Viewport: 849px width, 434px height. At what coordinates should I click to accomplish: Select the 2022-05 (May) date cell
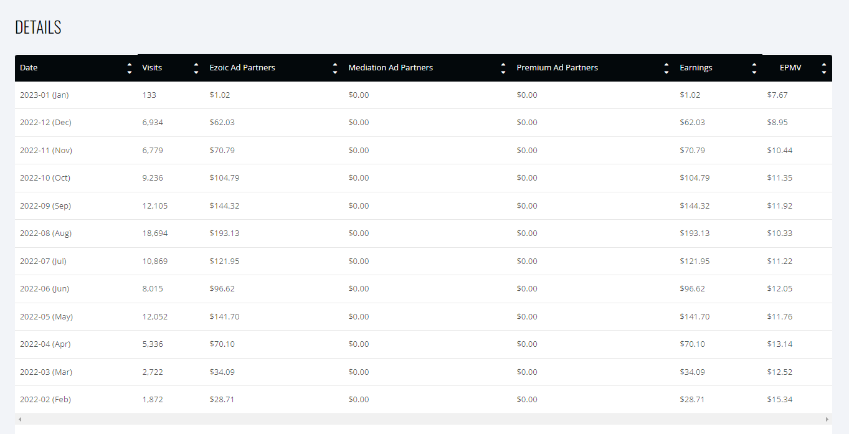[x=46, y=317]
